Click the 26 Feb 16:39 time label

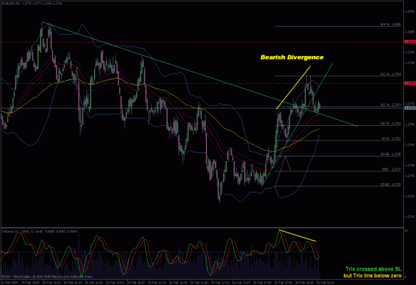[x=176, y=283]
